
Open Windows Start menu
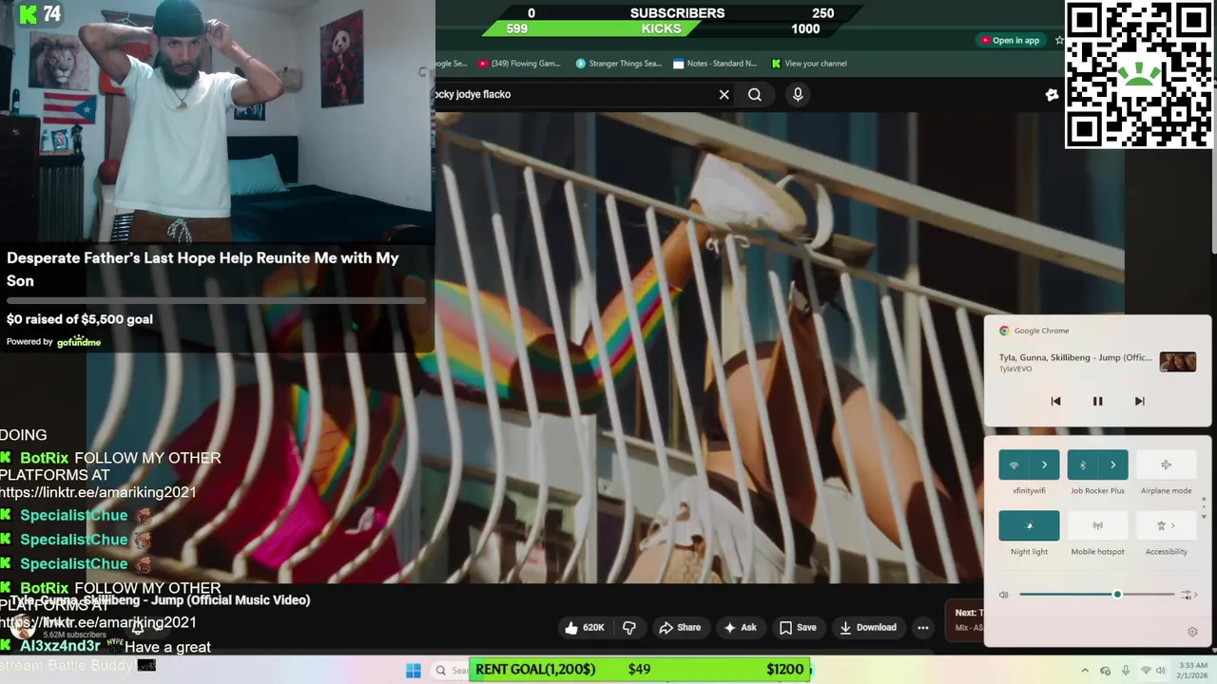click(x=413, y=671)
